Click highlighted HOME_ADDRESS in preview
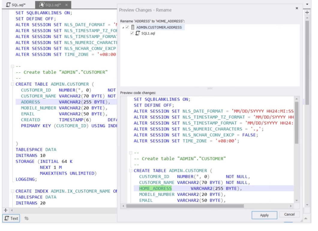 point(155,188)
